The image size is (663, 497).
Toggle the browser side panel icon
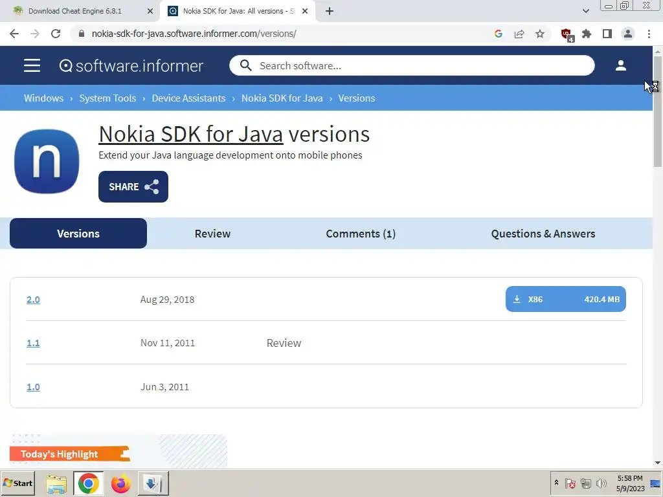point(607,34)
